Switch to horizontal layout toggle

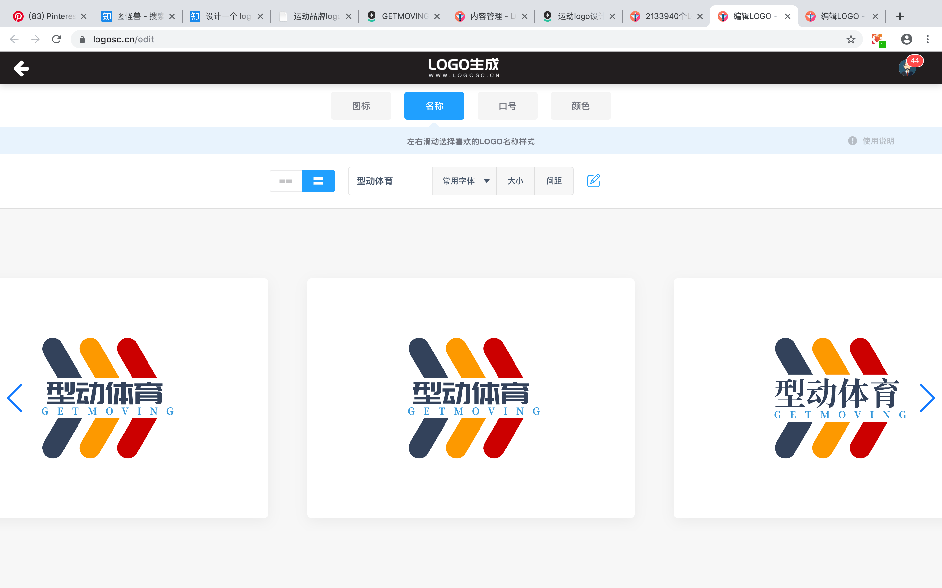click(286, 181)
